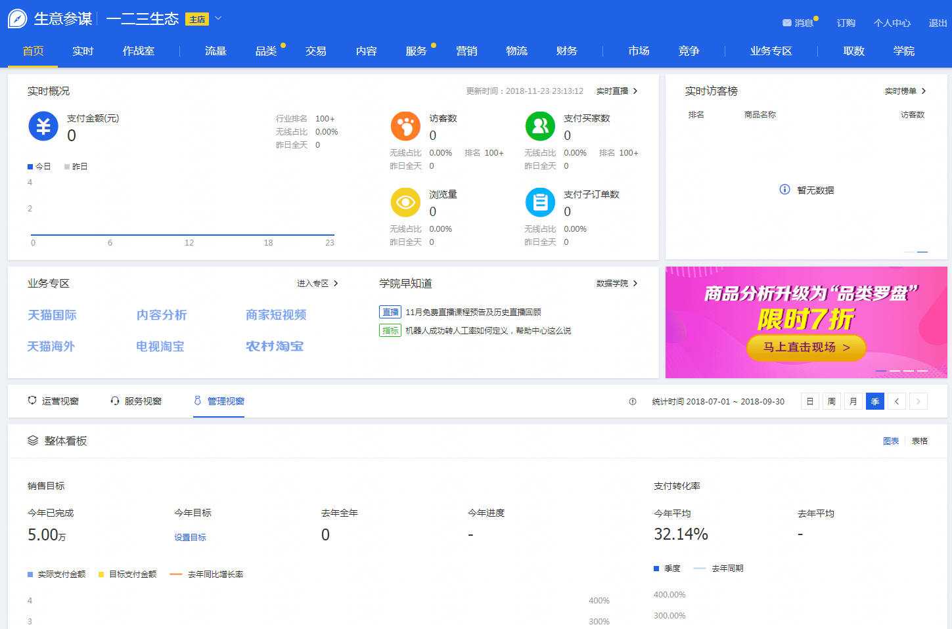Go to the previous period arrow

897,401
